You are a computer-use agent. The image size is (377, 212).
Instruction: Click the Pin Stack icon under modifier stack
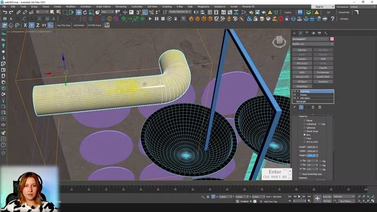click(295, 107)
